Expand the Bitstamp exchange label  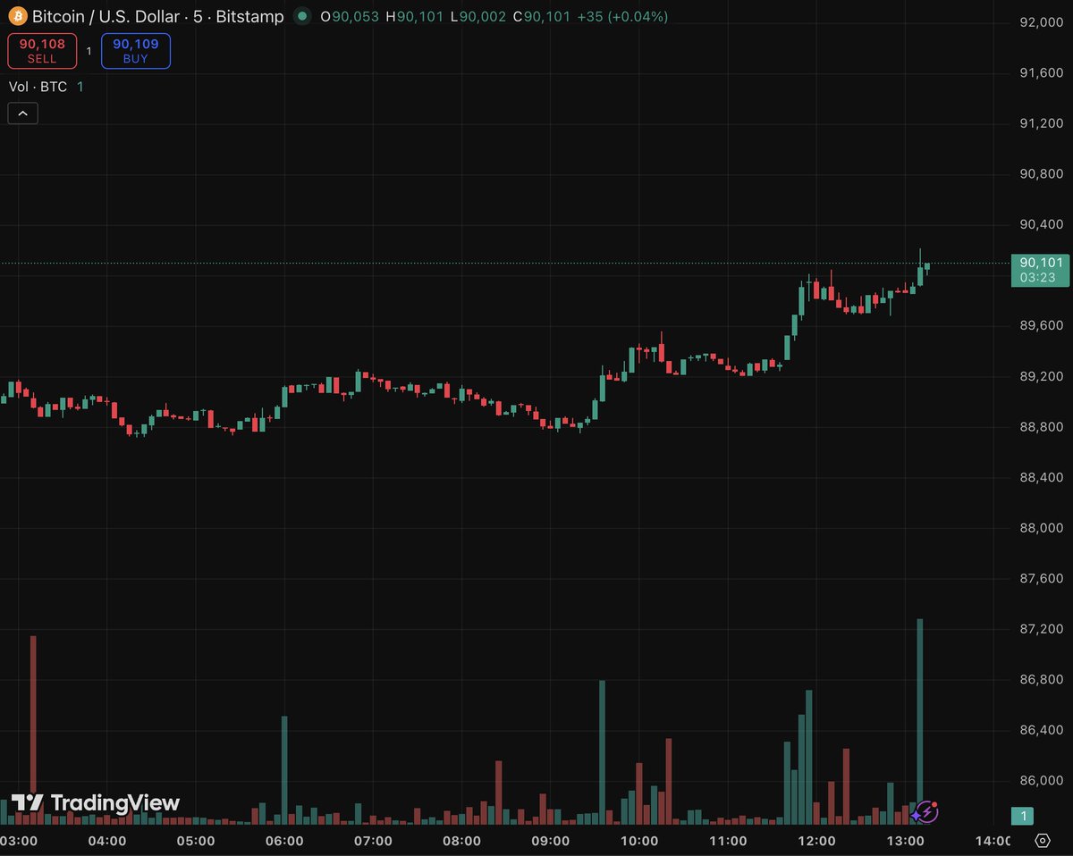[251, 15]
